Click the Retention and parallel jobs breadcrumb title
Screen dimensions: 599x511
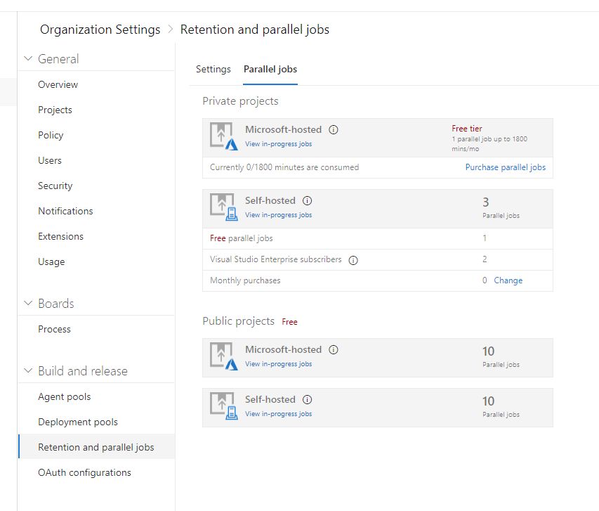[x=255, y=30]
